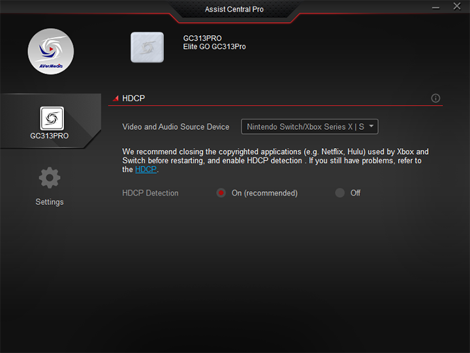Enable HDCP Detection On radio button

point(221,193)
